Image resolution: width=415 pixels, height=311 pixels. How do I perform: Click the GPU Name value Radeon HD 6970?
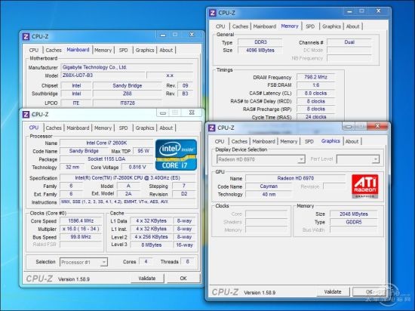295,178
